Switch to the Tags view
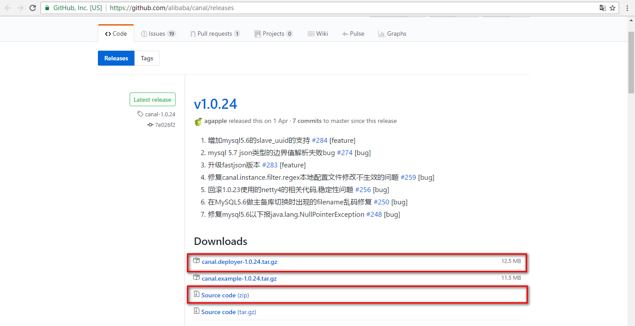This screenshot has width=635, height=326. 147,58
